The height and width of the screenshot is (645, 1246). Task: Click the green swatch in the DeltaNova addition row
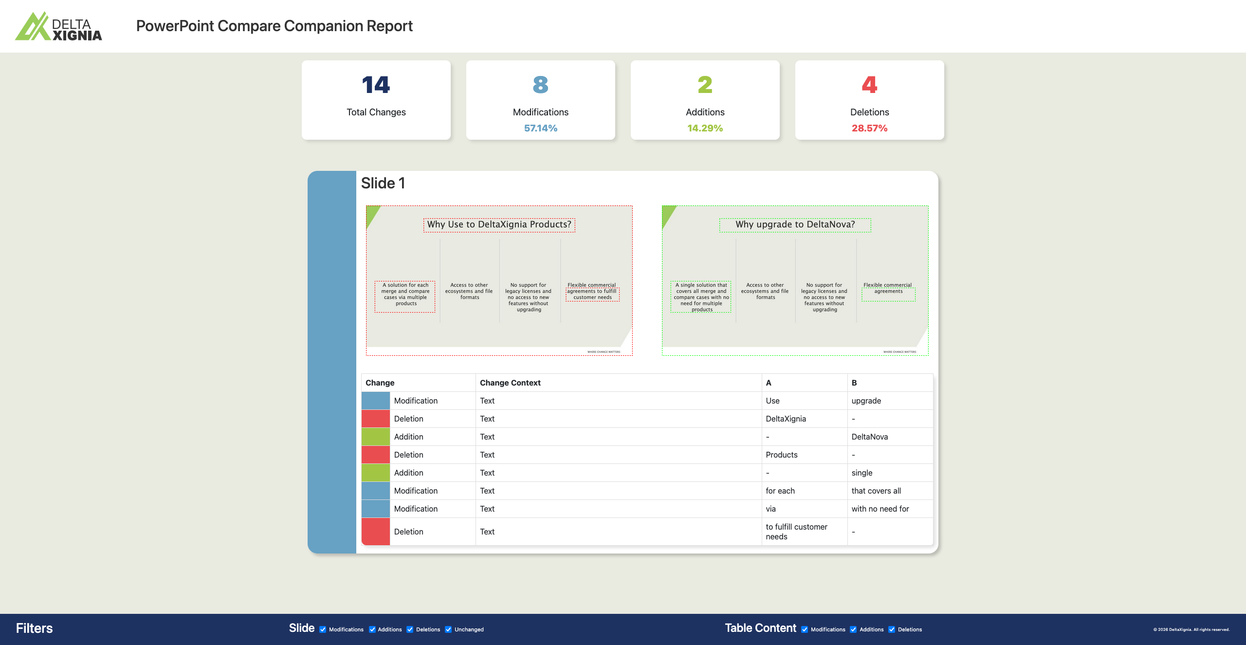(376, 437)
